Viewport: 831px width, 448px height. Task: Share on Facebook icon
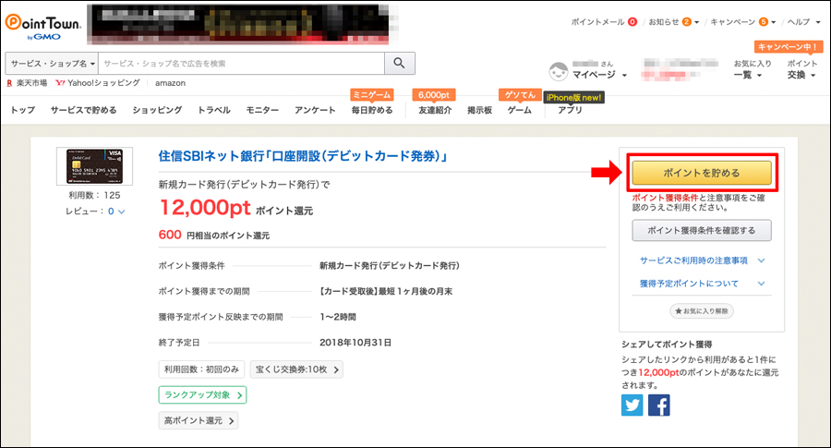(x=658, y=406)
